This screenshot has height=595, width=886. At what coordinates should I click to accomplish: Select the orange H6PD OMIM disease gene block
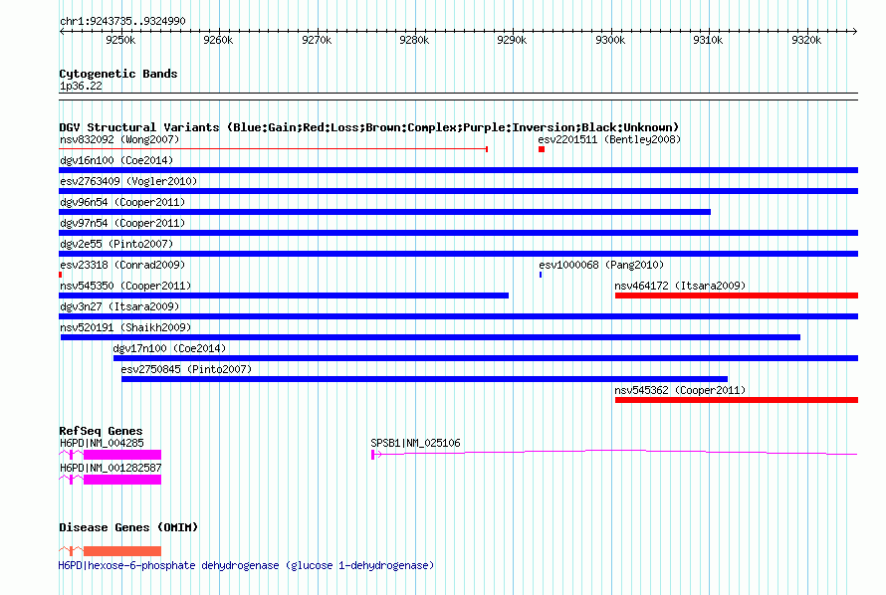[x=122, y=551]
